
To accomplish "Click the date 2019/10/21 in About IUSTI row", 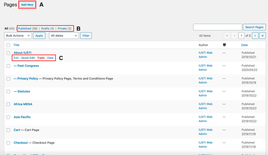I will click(x=249, y=57).
